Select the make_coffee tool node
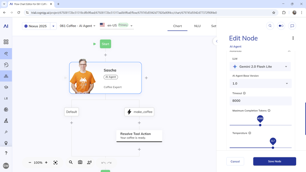Image resolution: width=306 pixels, height=172 pixels. tap(139, 112)
